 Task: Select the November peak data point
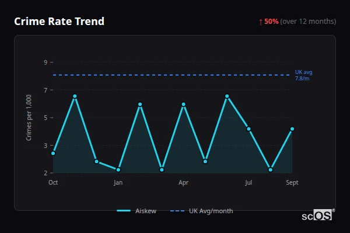tap(75, 96)
